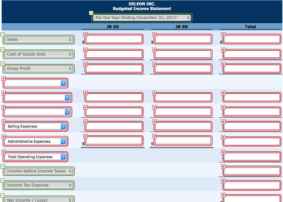Click the Cost of Goods Sold Total field
This screenshot has height=202, width=283.
point(252,54)
